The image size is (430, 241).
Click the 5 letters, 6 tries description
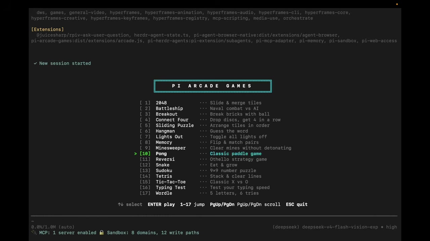[234, 193]
